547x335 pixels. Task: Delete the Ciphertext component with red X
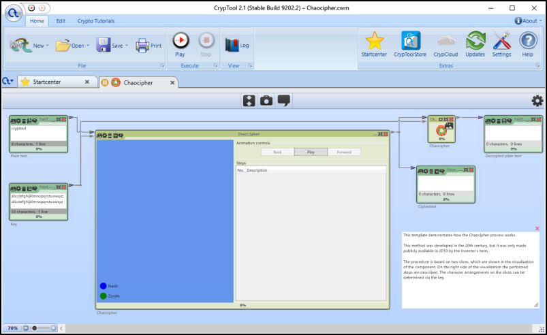(471, 170)
